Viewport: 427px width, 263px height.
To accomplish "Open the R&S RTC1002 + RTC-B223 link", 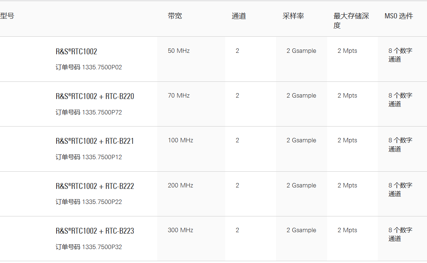I will [95, 231].
